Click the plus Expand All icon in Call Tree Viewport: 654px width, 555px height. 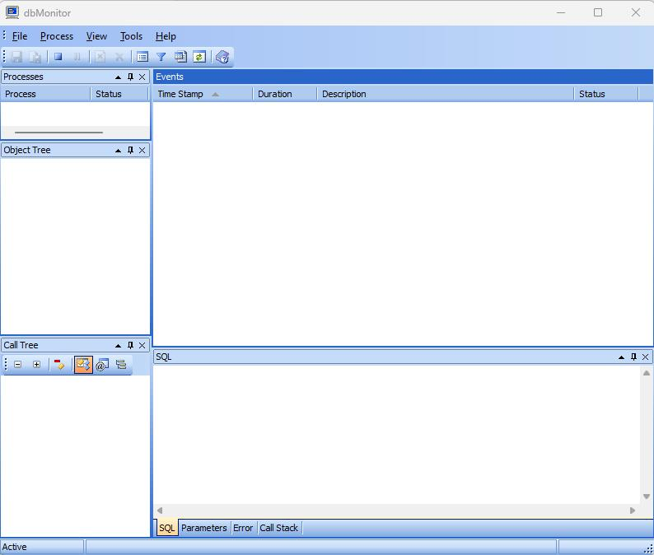click(37, 365)
